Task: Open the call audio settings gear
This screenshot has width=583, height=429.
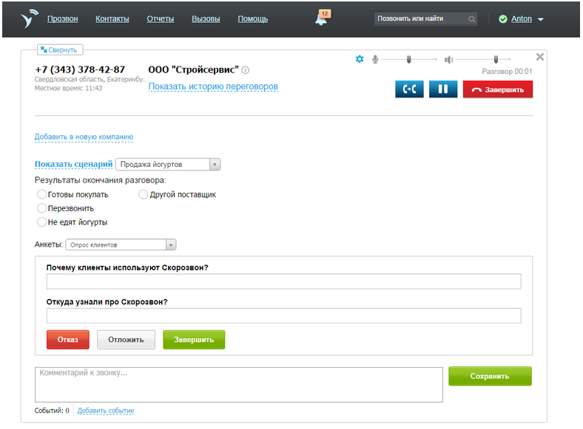Action: click(x=360, y=59)
